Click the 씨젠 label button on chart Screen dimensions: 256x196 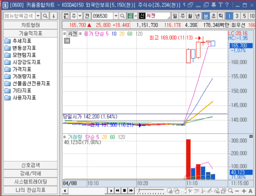pyautogui.click(x=72, y=34)
